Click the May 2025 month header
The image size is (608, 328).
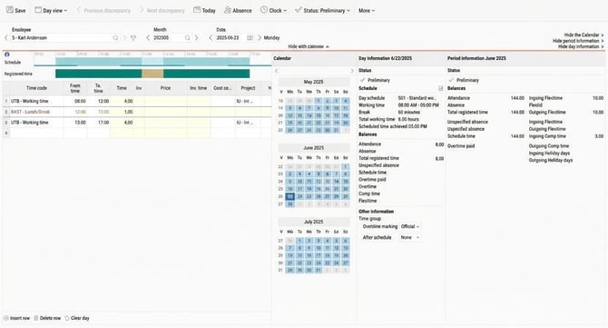[x=313, y=82]
